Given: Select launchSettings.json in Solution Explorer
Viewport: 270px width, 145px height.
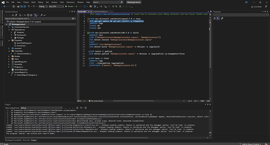Looking at the screenshot, I should (x=24, y=43).
